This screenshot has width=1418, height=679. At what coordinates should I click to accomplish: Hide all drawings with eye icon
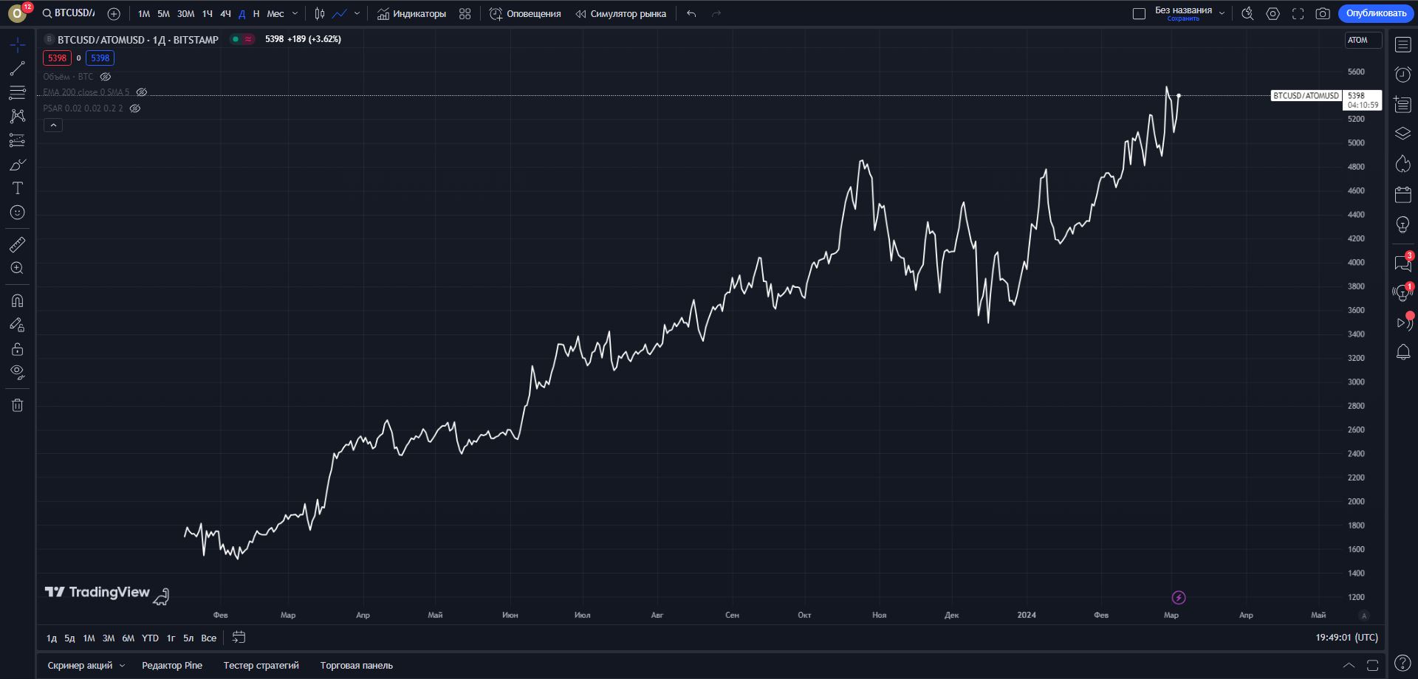pyautogui.click(x=18, y=372)
